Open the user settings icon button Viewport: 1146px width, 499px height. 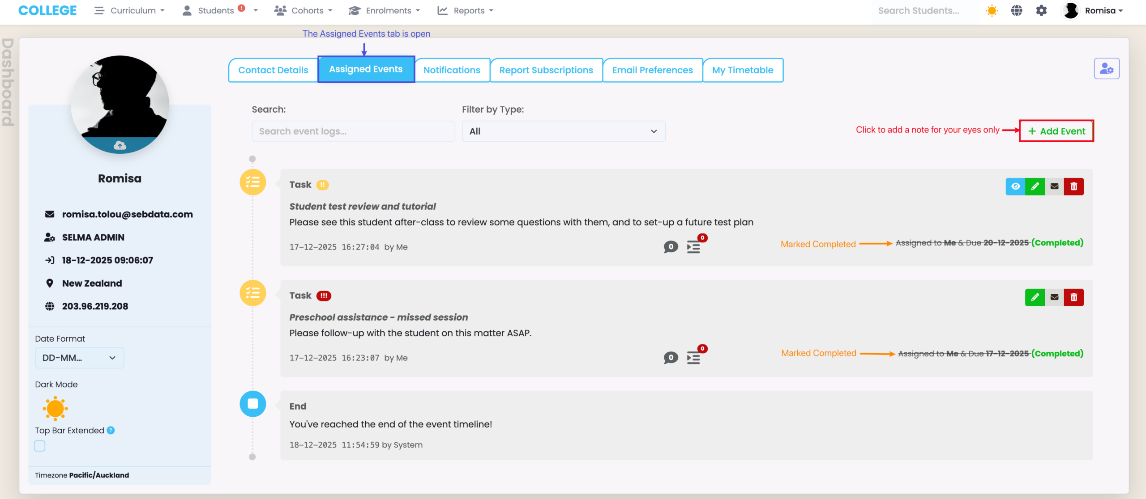pyautogui.click(x=1107, y=69)
